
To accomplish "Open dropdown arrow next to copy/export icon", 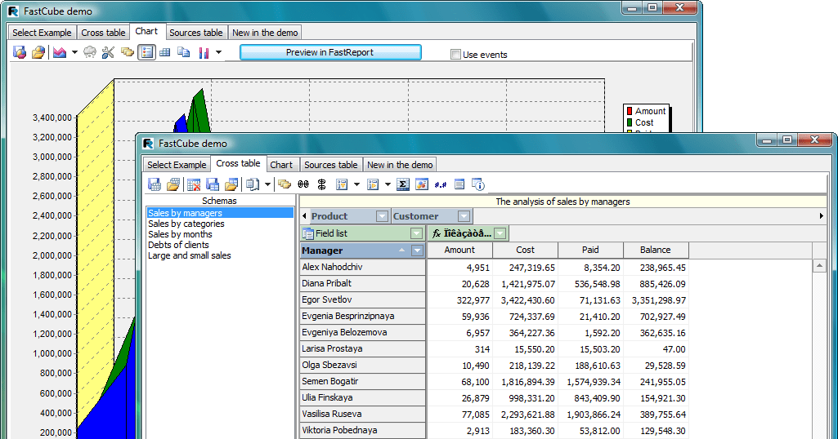I will pos(268,184).
